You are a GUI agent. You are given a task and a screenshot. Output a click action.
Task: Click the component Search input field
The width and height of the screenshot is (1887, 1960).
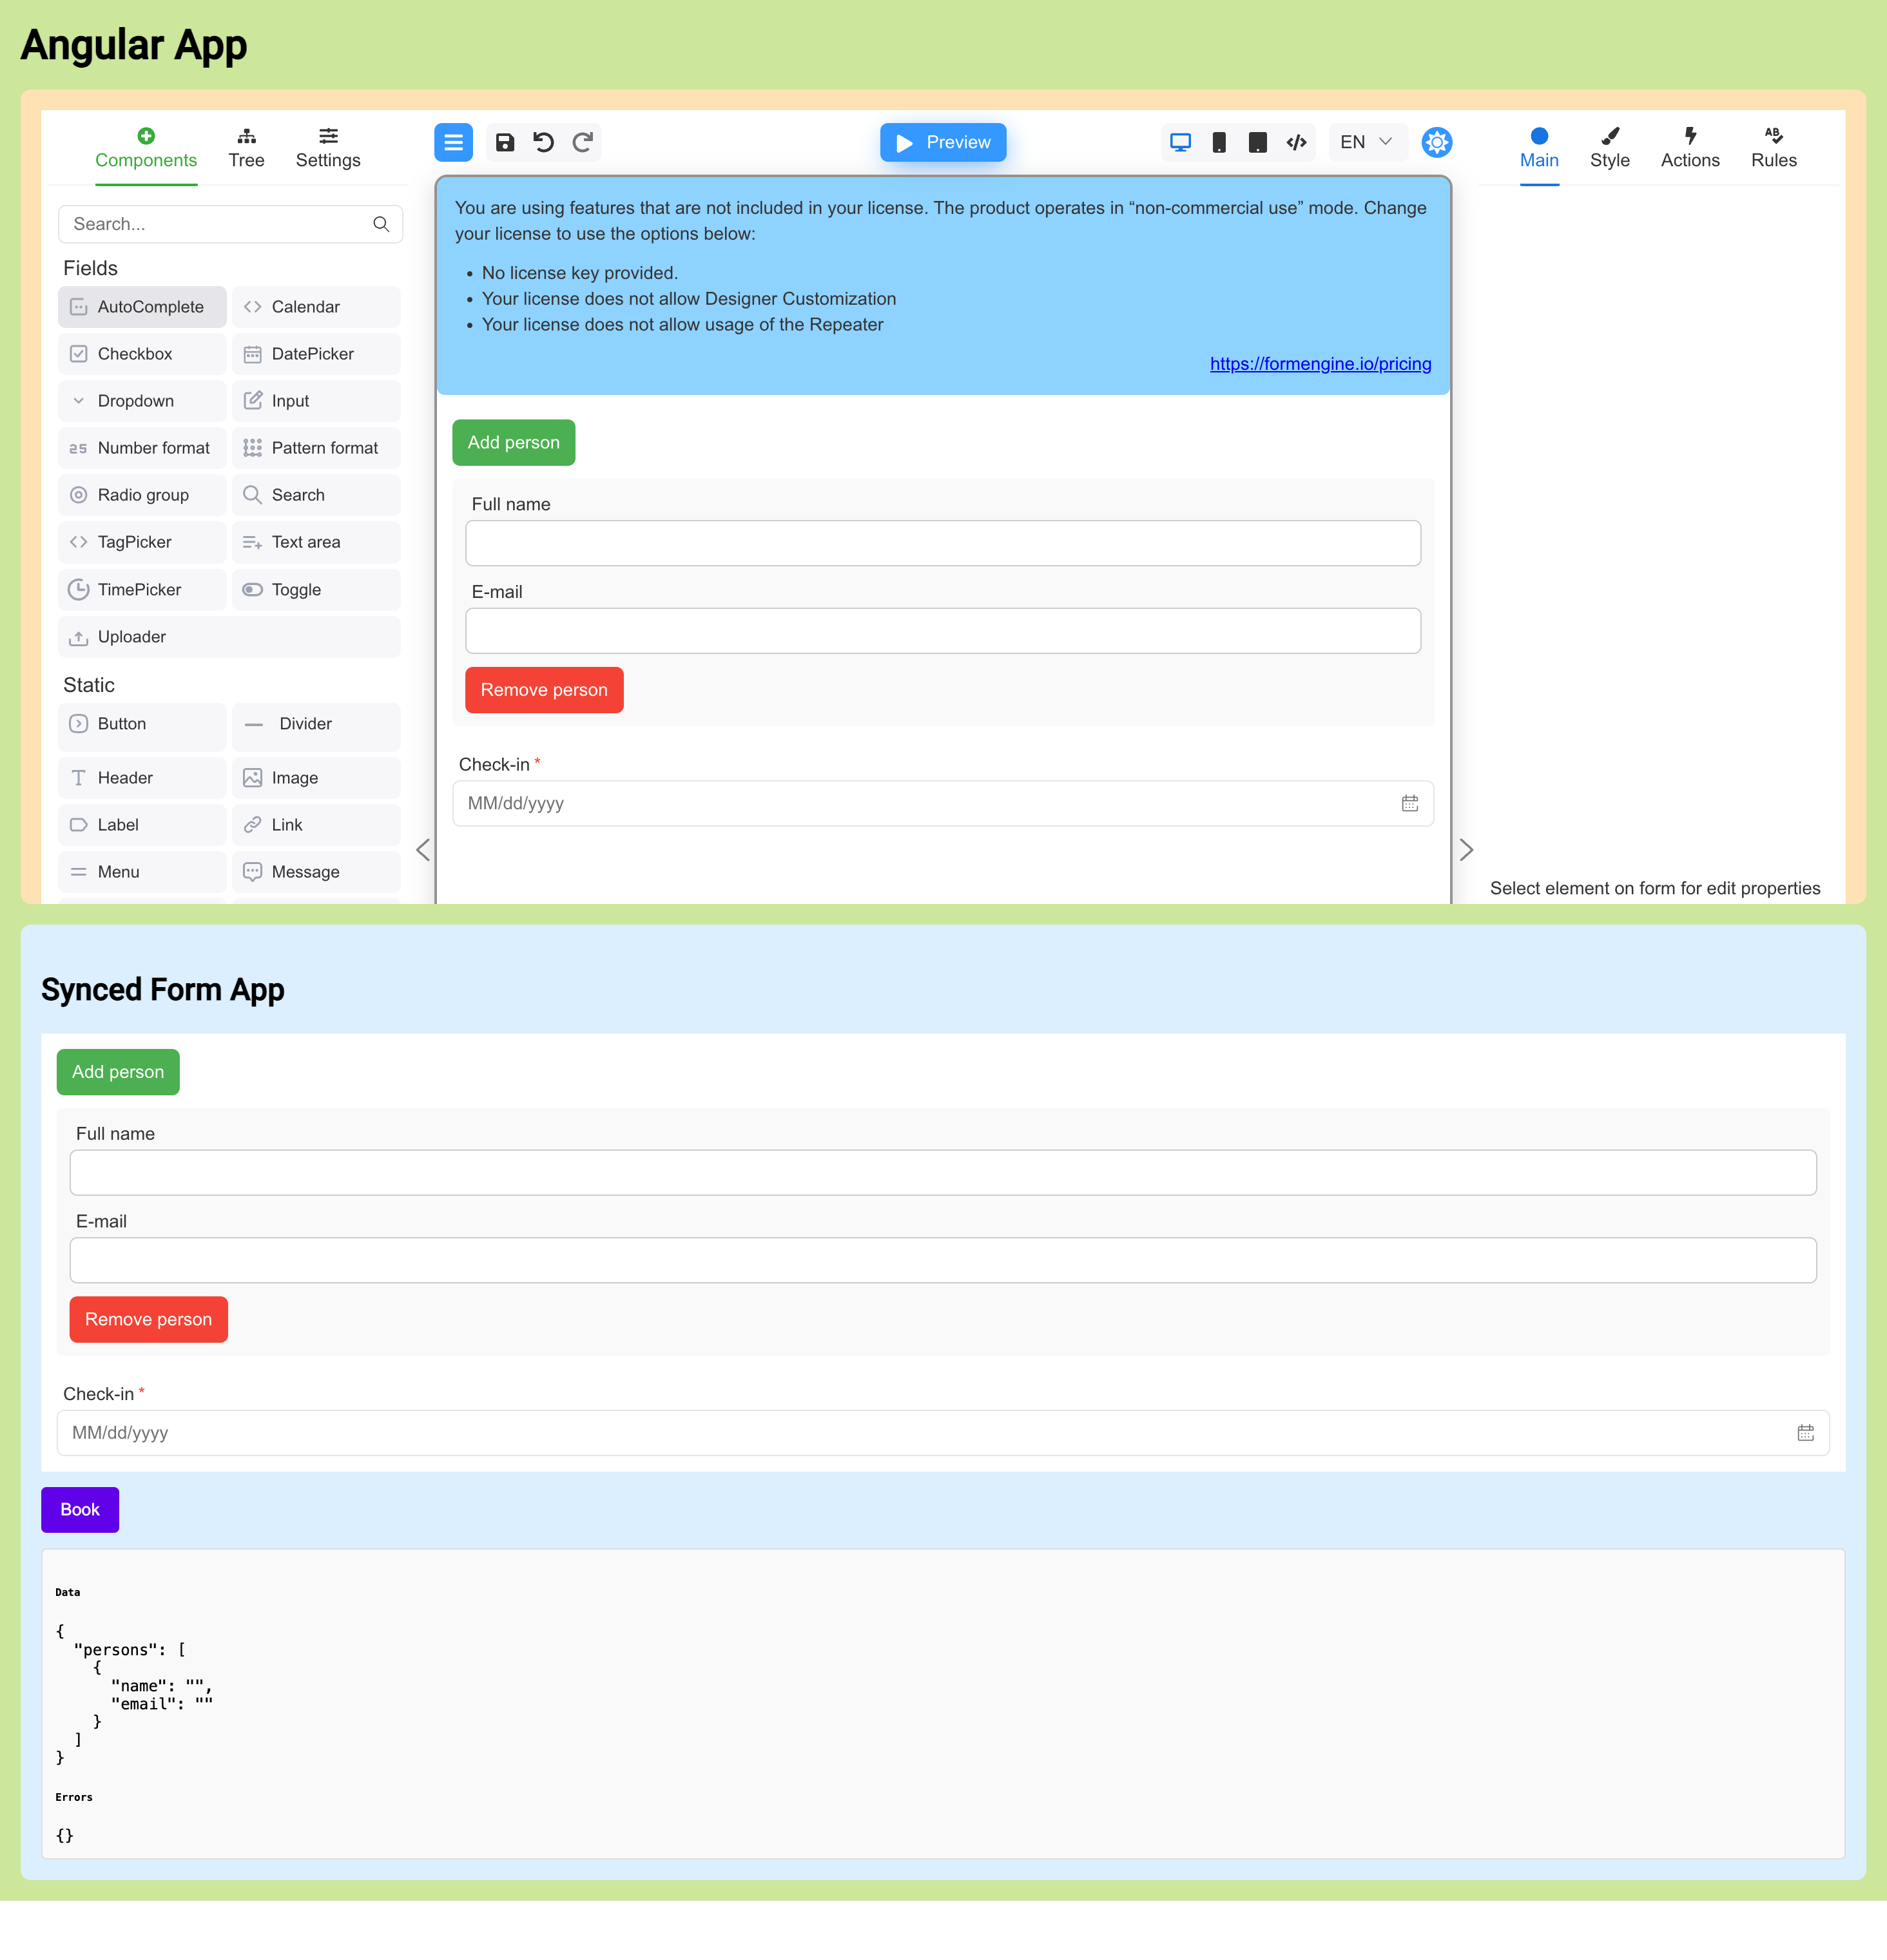point(220,224)
